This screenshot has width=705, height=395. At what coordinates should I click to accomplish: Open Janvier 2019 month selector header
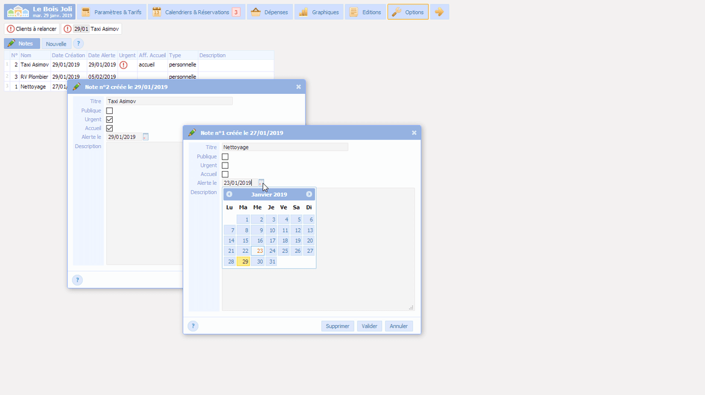click(x=269, y=194)
